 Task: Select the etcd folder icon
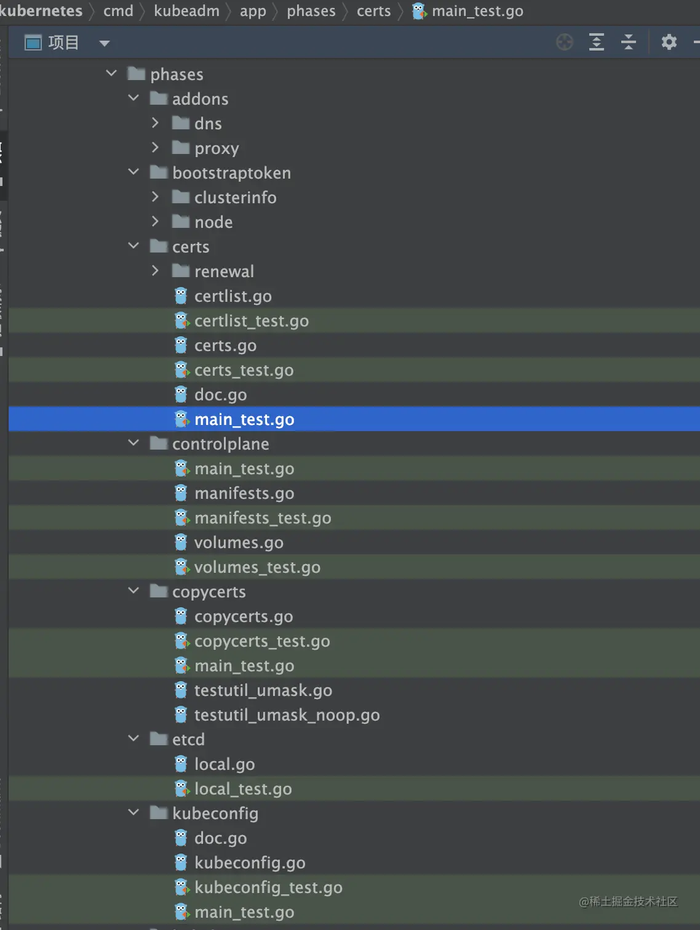[x=159, y=738]
